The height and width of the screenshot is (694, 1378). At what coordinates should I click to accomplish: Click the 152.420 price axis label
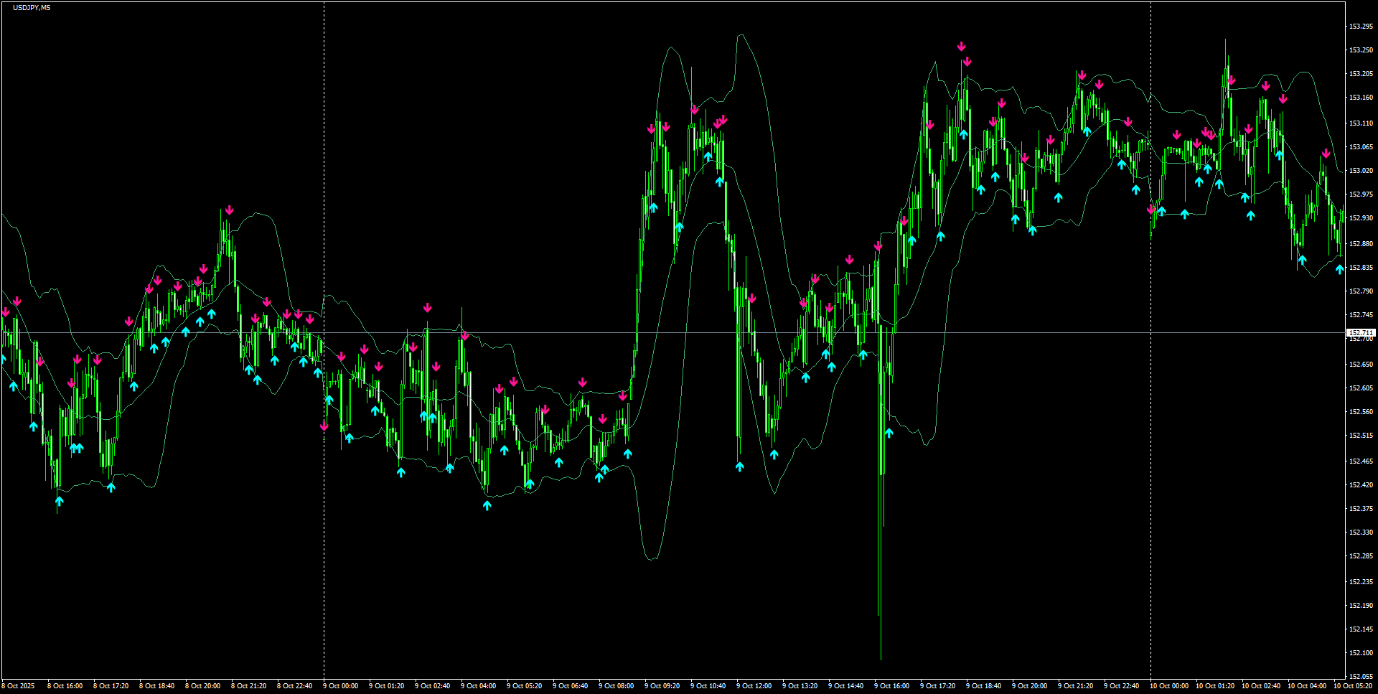pos(1361,485)
